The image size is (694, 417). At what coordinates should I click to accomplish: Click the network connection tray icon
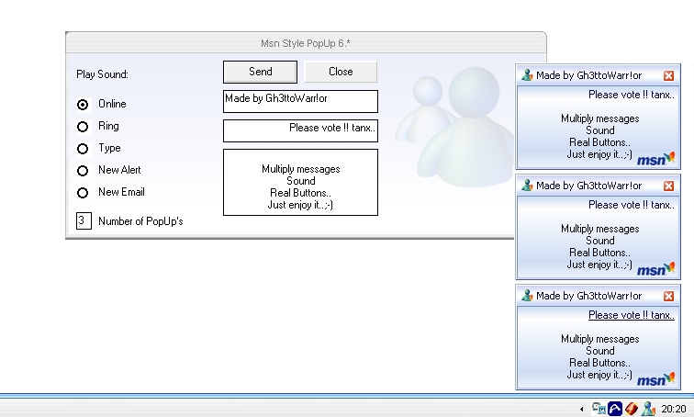pyautogui.click(x=599, y=409)
